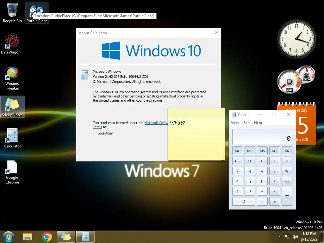This screenshot has width=324, height=243.
Task: Click the 5 digit button
Action: coord(250,181)
